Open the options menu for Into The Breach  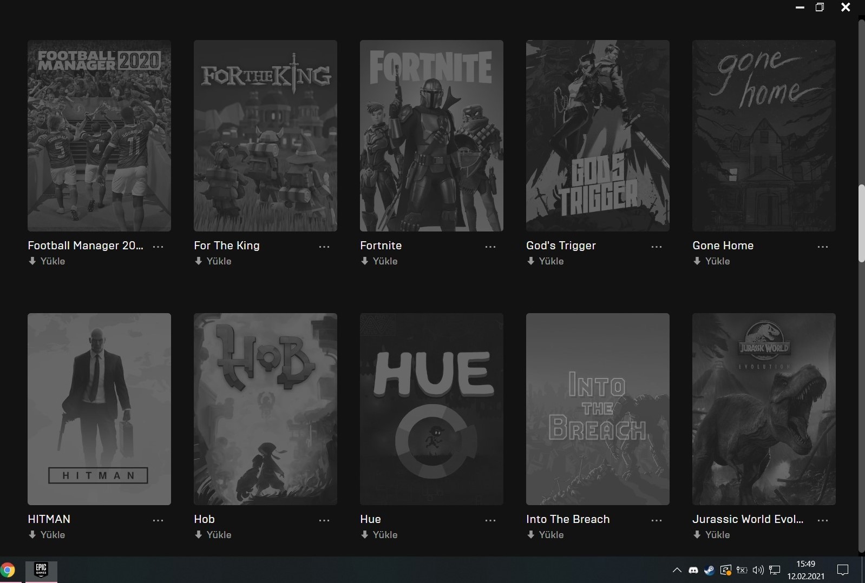click(x=657, y=520)
